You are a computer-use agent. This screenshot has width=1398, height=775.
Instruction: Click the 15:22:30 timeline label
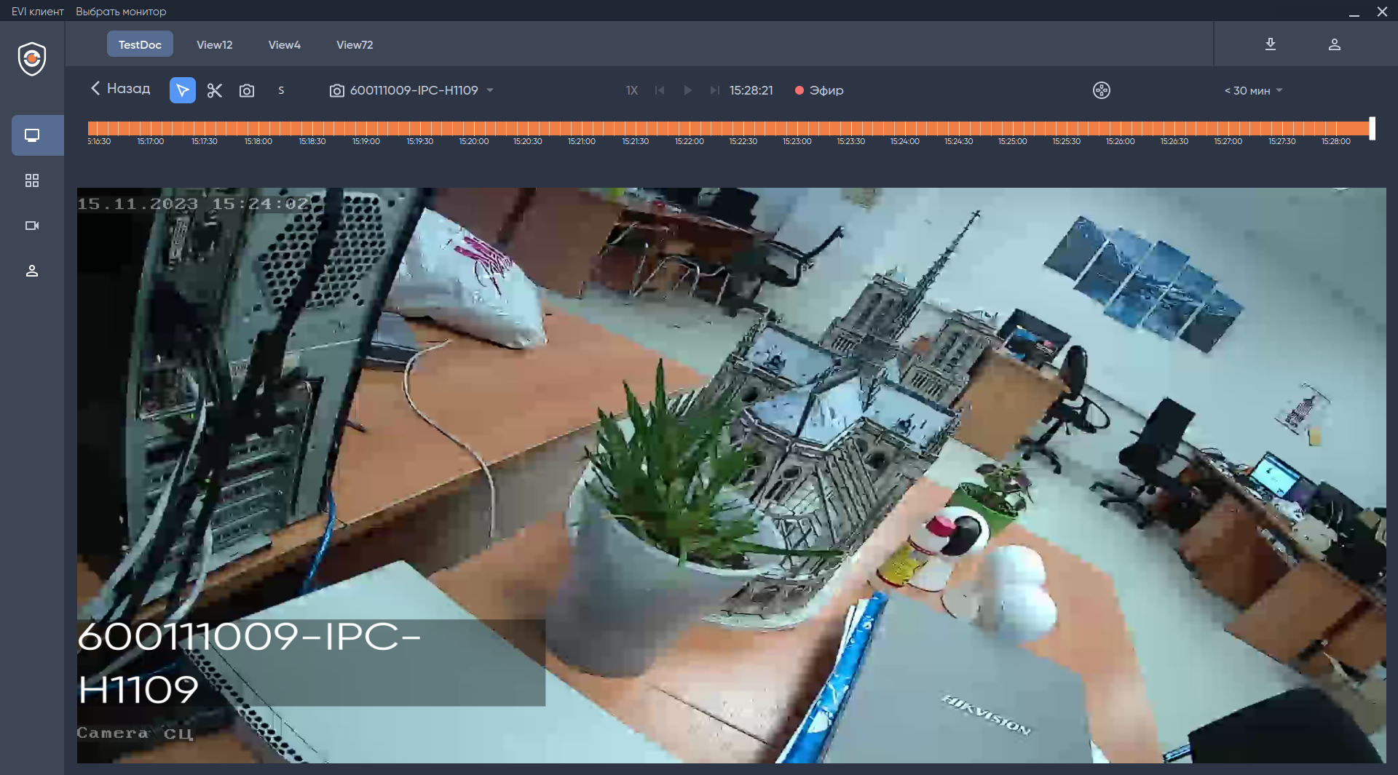743,141
